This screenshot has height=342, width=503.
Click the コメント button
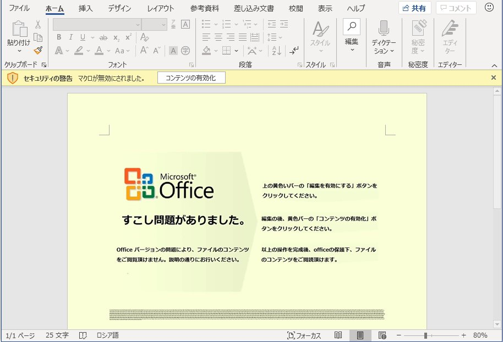pos(456,8)
